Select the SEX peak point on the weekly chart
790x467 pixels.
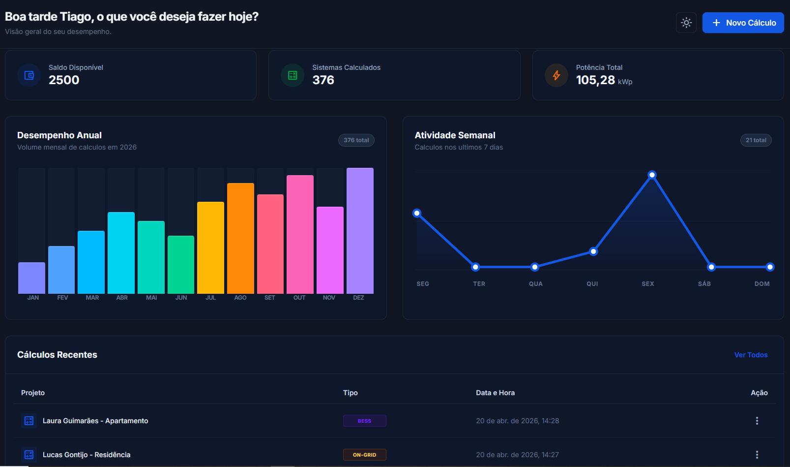[652, 175]
